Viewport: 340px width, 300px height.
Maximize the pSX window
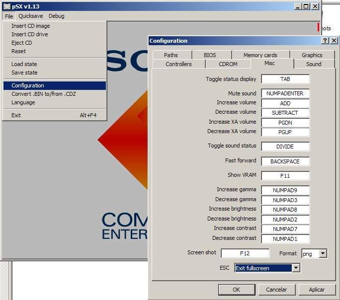[306, 6]
